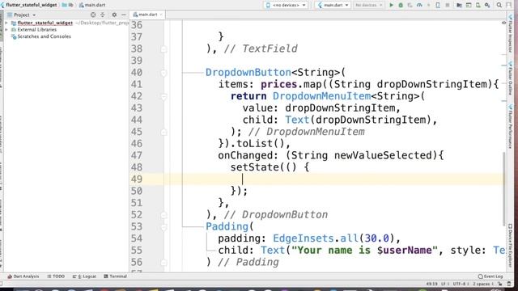The image size is (518, 291).
Task: Click 'prices' identifier on line 41
Action: (279, 84)
